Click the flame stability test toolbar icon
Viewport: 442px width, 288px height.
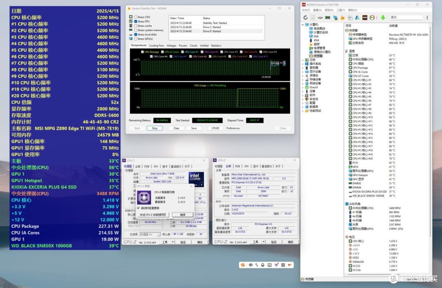pos(343,18)
